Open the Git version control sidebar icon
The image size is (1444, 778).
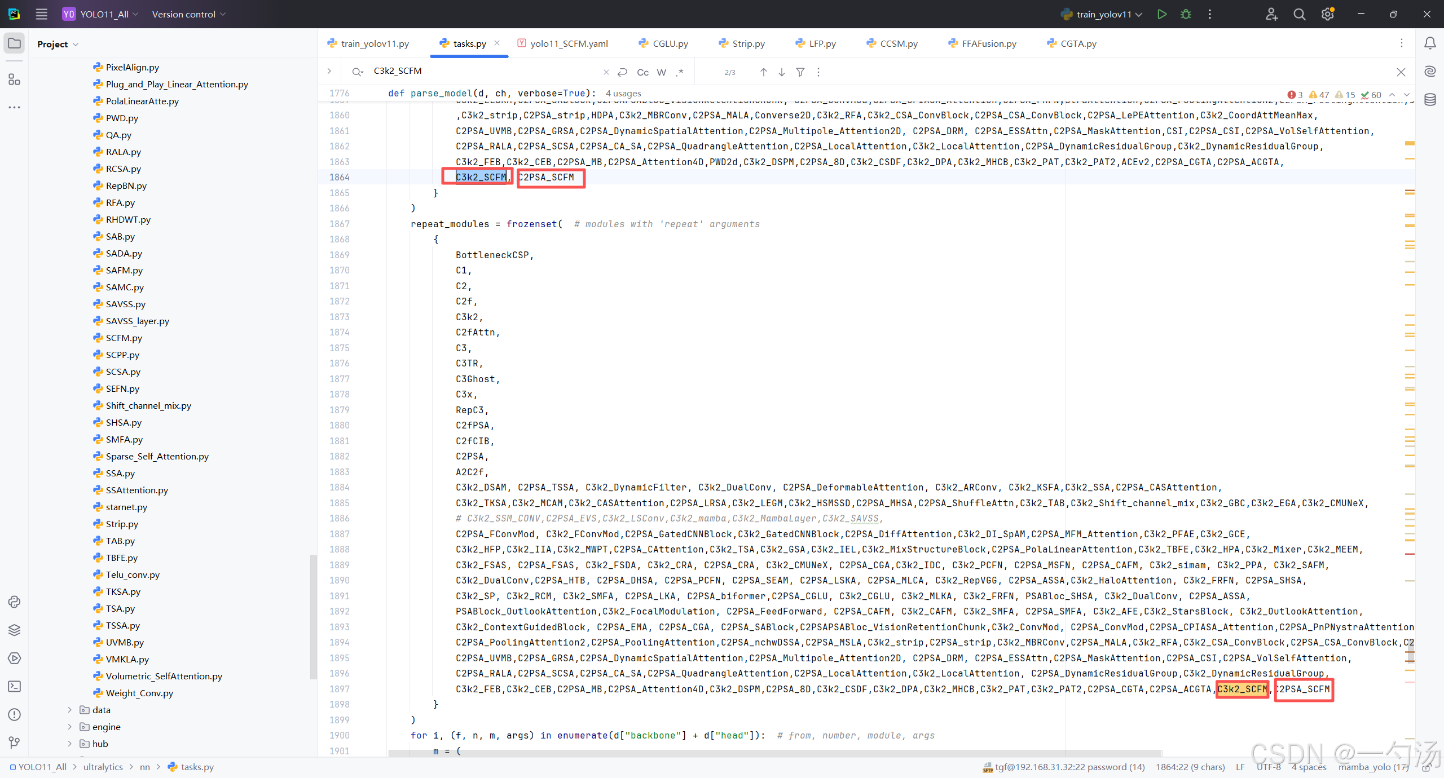pos(14,742)
